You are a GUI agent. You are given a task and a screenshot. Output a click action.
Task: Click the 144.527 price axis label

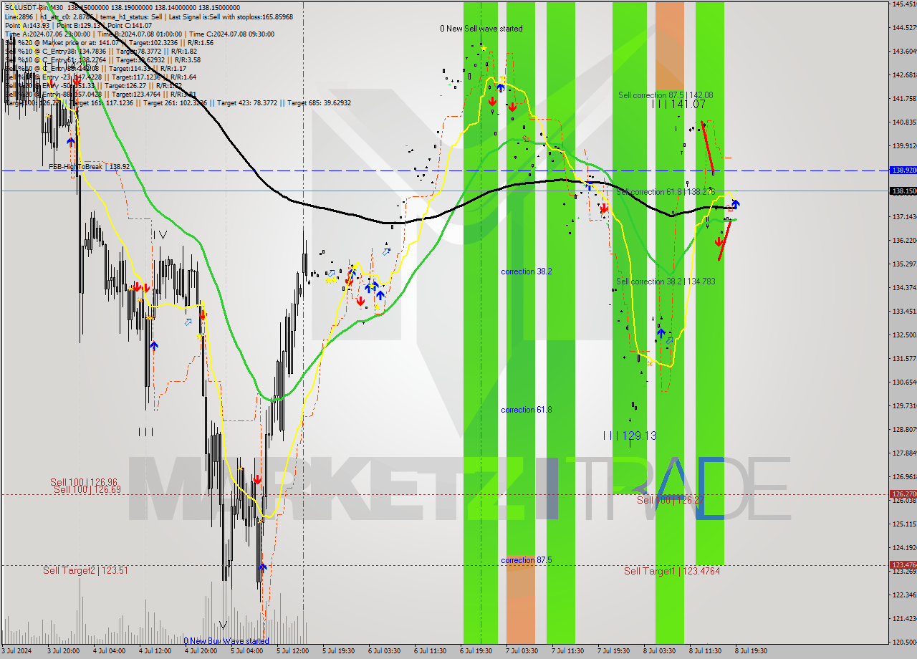904,27
